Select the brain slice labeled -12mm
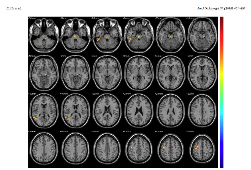Image resolution: width=251 pixels, height=170 pixels. 44,73
